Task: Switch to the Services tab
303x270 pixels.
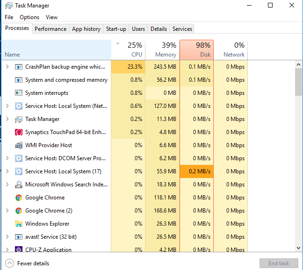Action: coord(182,29)
